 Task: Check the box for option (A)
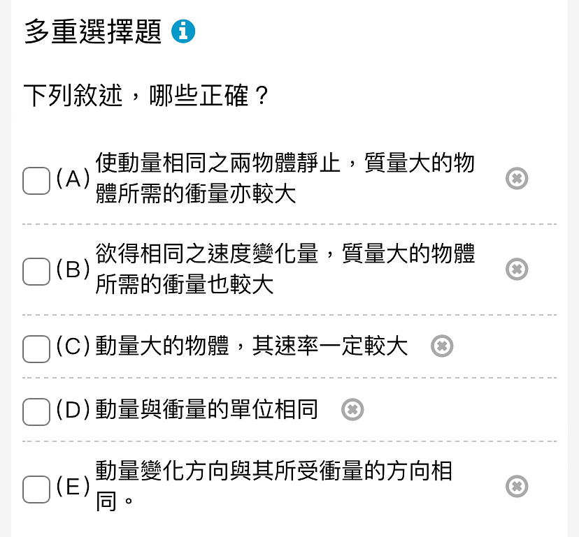(36, 181)
